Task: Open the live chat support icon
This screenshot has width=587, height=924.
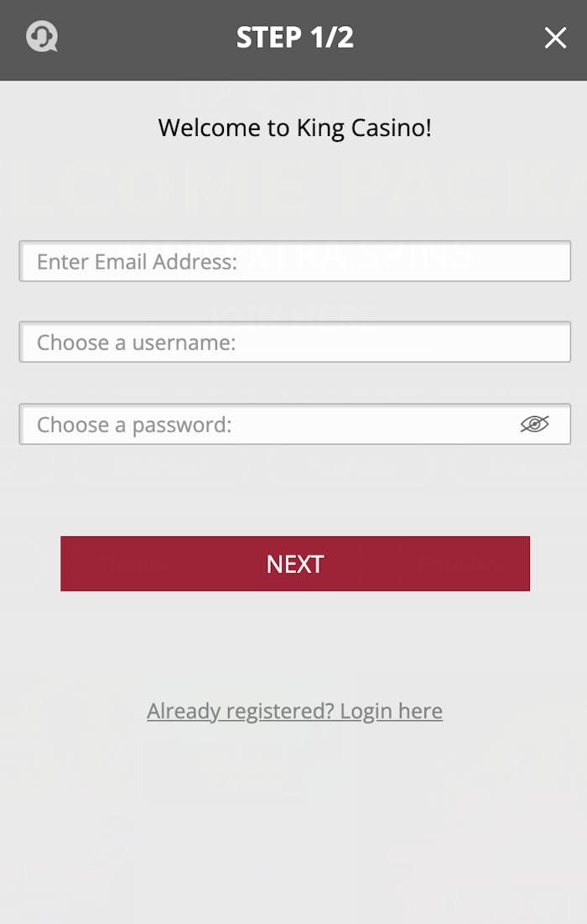Action: point(41,38)
